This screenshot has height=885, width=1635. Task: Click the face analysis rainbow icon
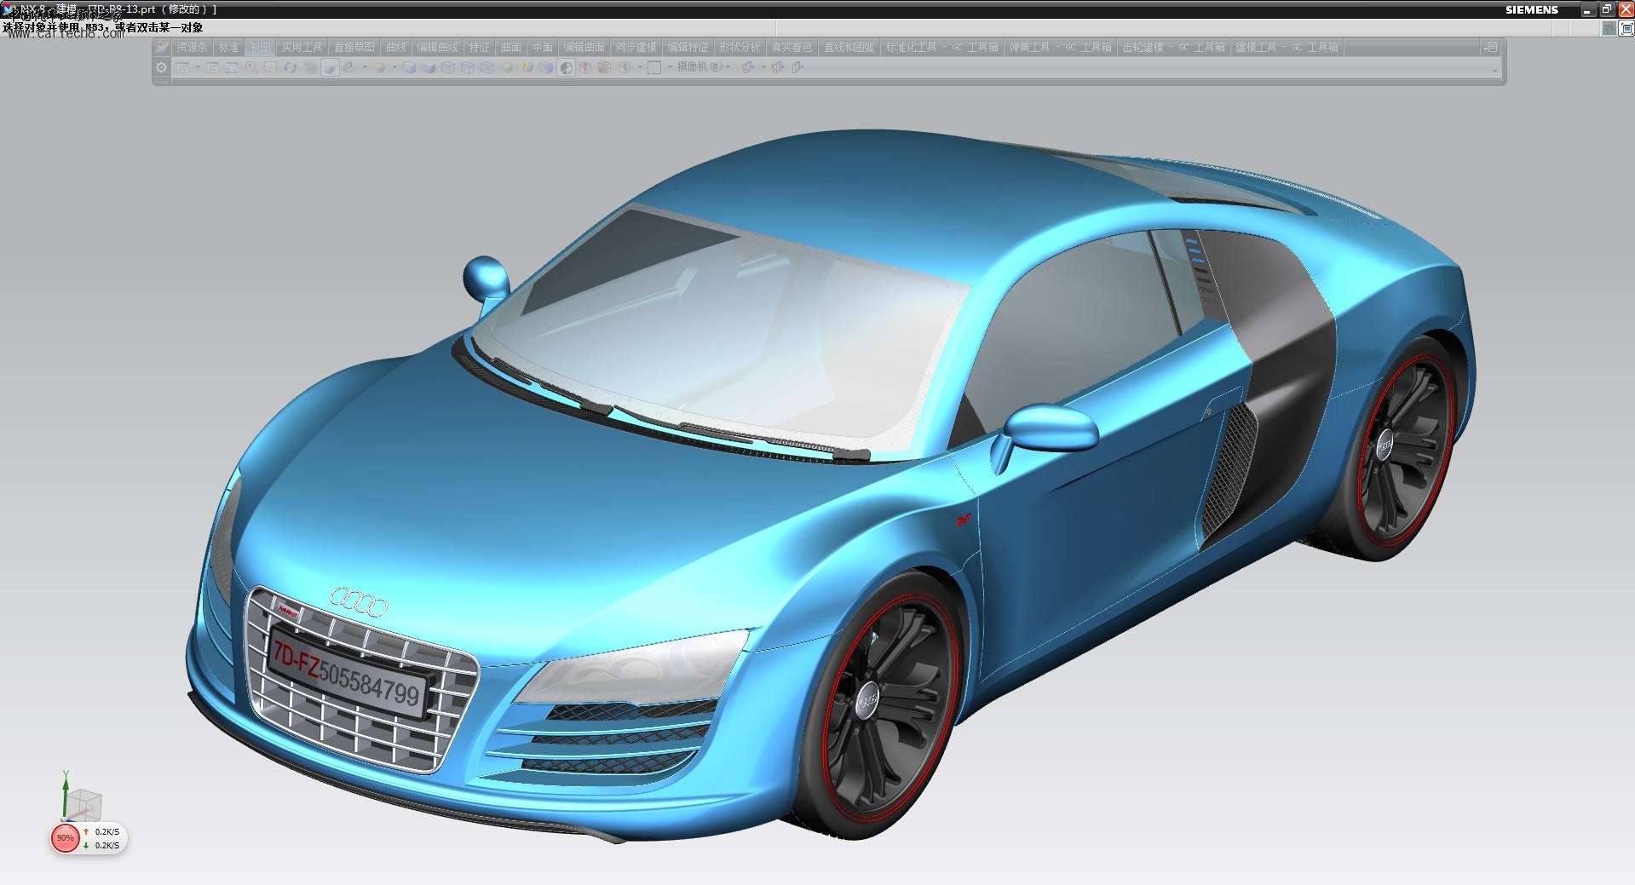pos(526,67)
